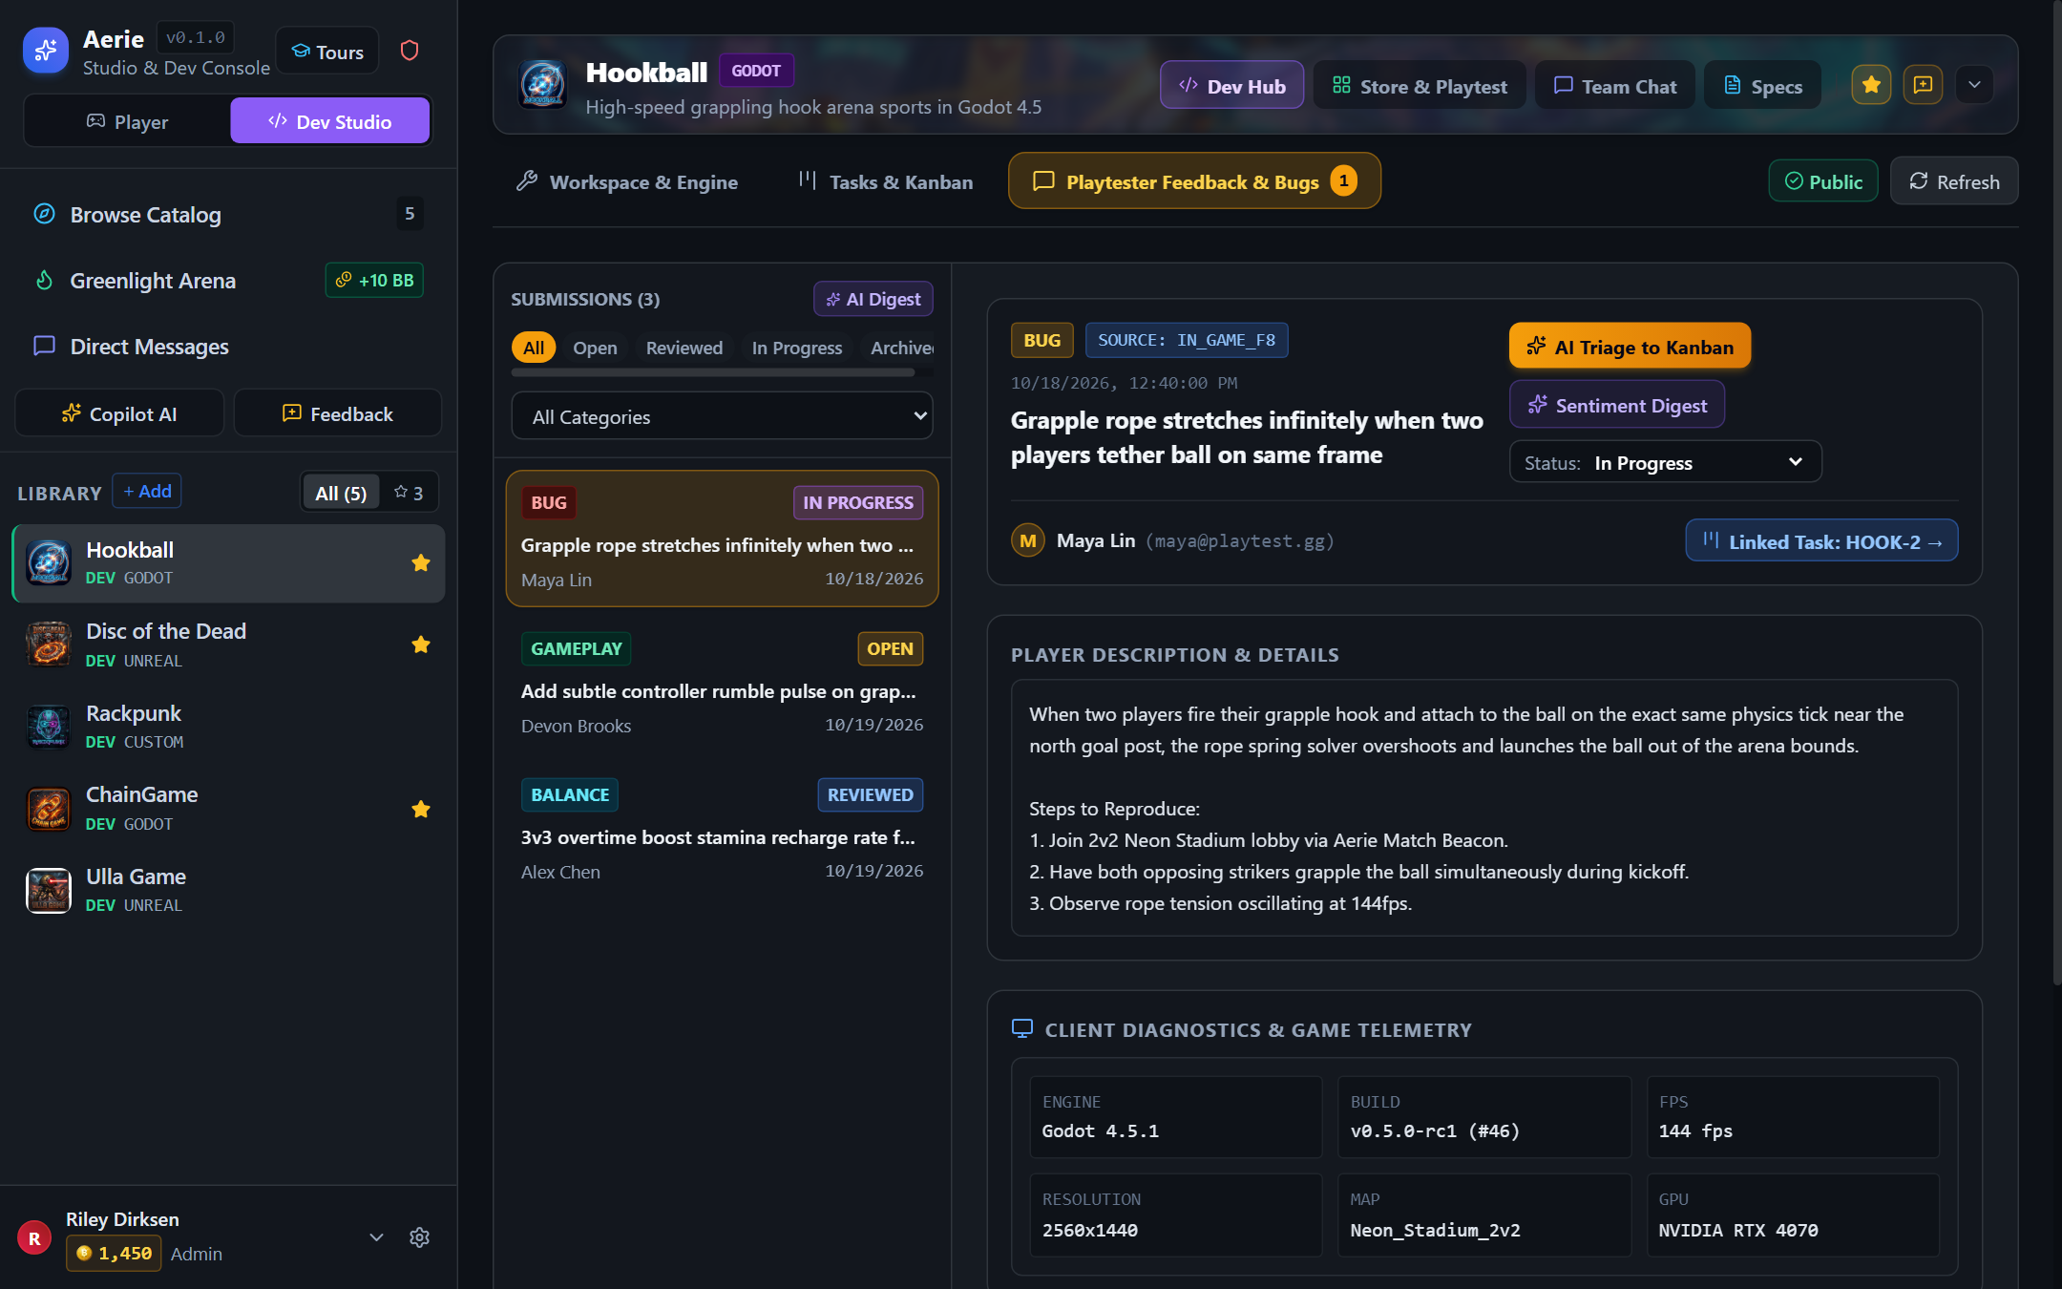
Task: Click the filter tabs horizontal scrollbar
Action: coord(713,372)
